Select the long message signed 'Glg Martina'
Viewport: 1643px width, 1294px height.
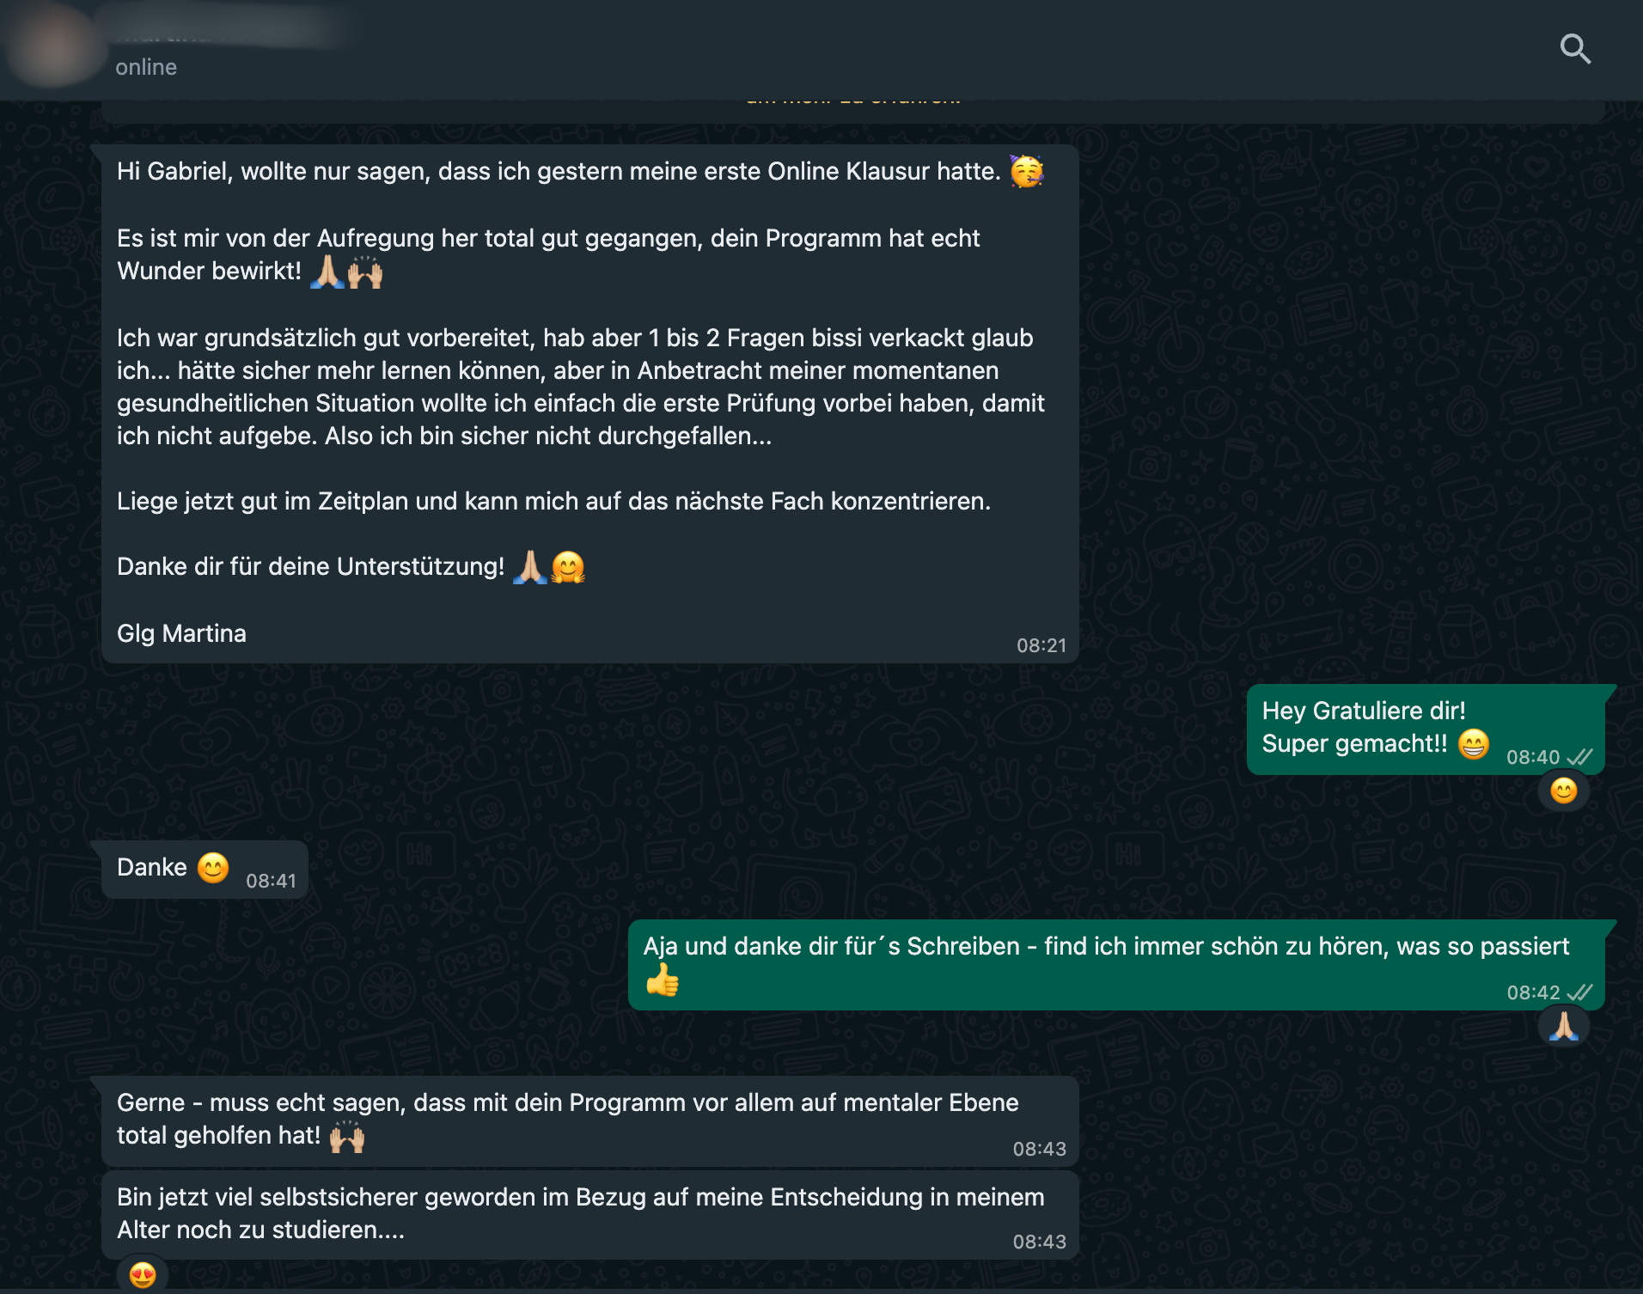[x=590, y=404]
